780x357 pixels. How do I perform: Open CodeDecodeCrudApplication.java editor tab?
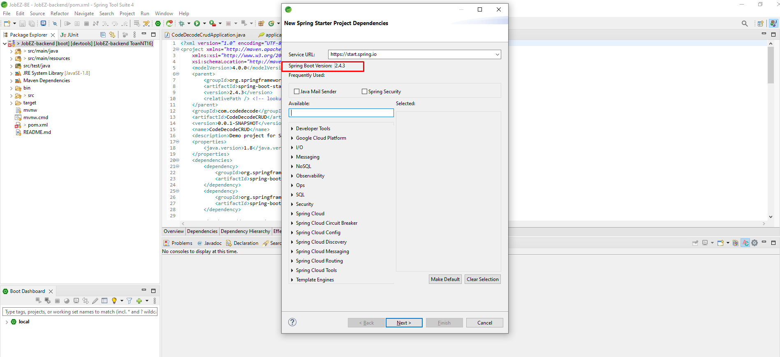205,35
